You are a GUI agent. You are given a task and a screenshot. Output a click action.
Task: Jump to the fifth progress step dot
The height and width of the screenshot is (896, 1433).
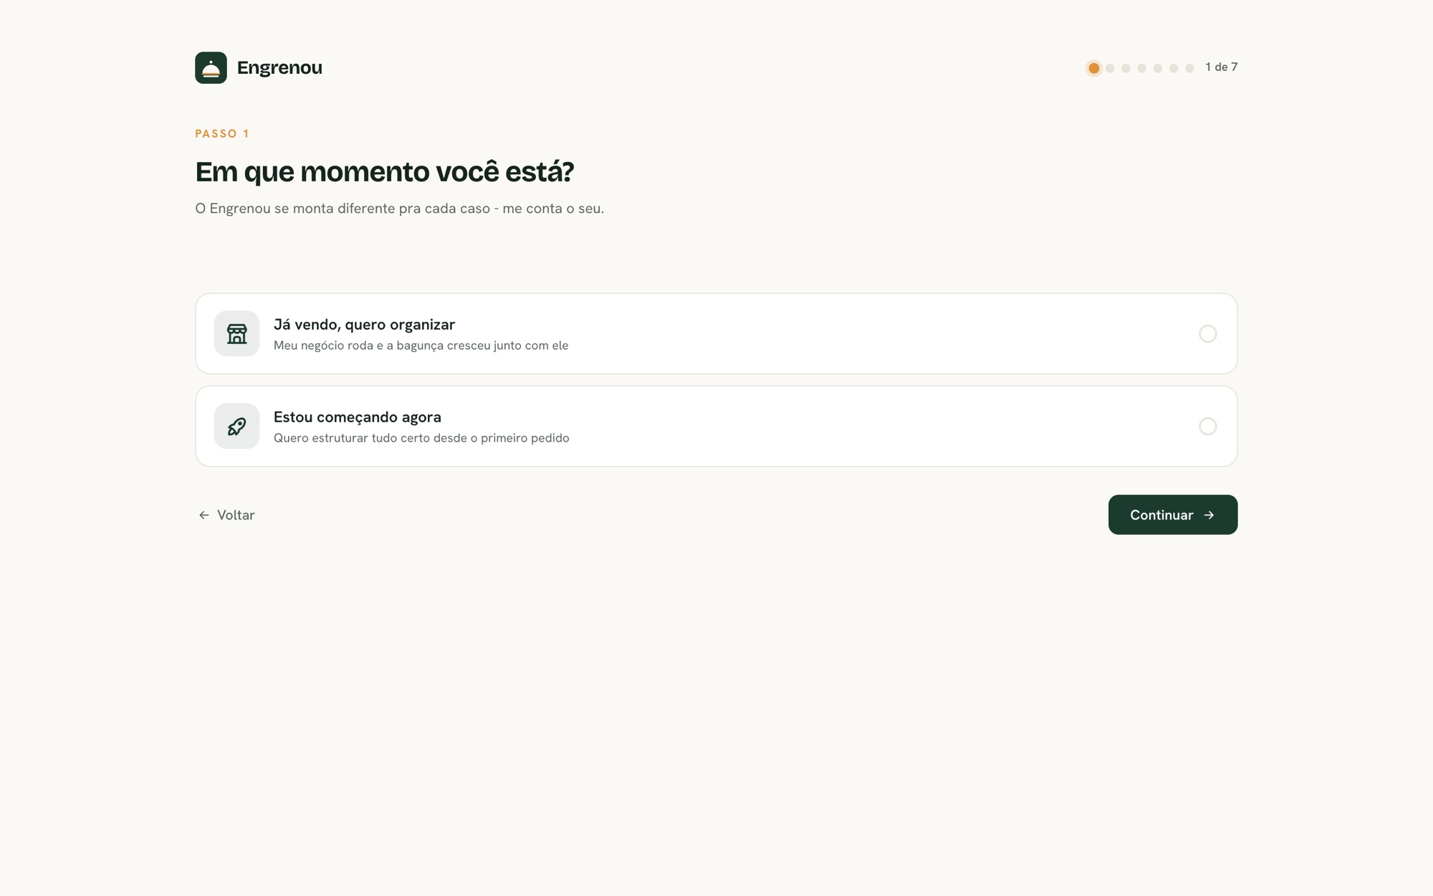(x=1157, y=68)
